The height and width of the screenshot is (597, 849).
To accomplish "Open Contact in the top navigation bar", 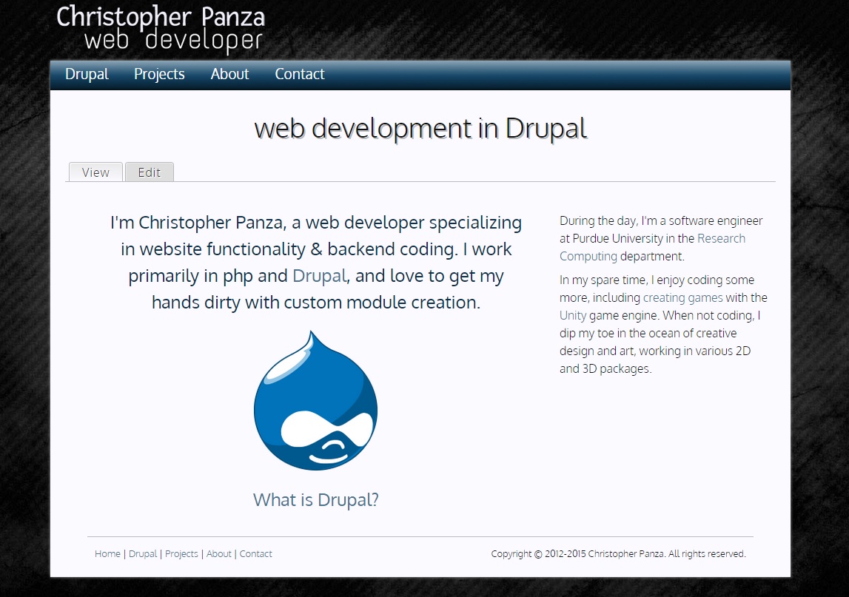I will coord(300,74).
